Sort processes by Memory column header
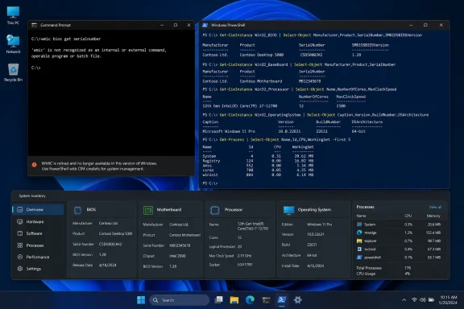Screen dimensions: 464x309 tap(433, 216)
